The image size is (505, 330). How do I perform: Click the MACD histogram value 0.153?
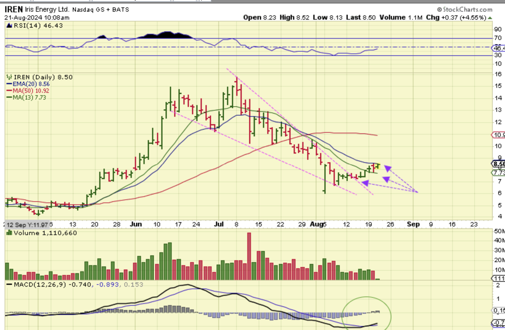(x=134, y=285)
